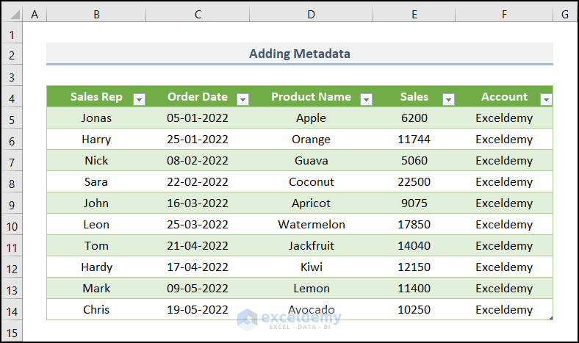Open the Order Date filter dropdown
579x343 pixels.
pyautogui.click(x=242, y=99)
